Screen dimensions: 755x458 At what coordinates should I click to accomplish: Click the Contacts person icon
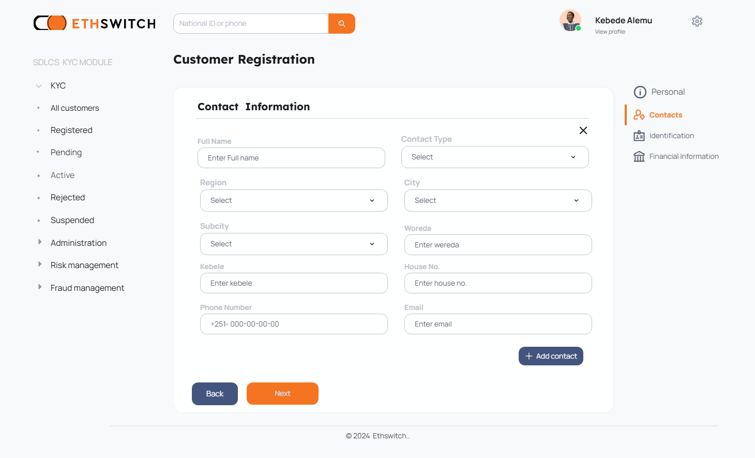click(x=639, y=115)
